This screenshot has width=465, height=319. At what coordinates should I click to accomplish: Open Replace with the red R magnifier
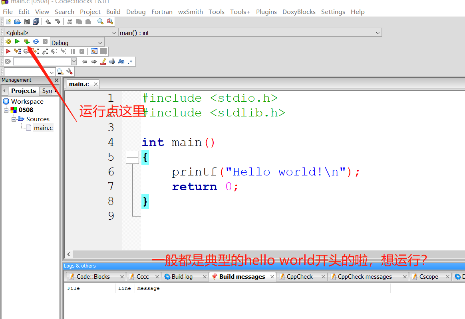[x=110, y=21]
